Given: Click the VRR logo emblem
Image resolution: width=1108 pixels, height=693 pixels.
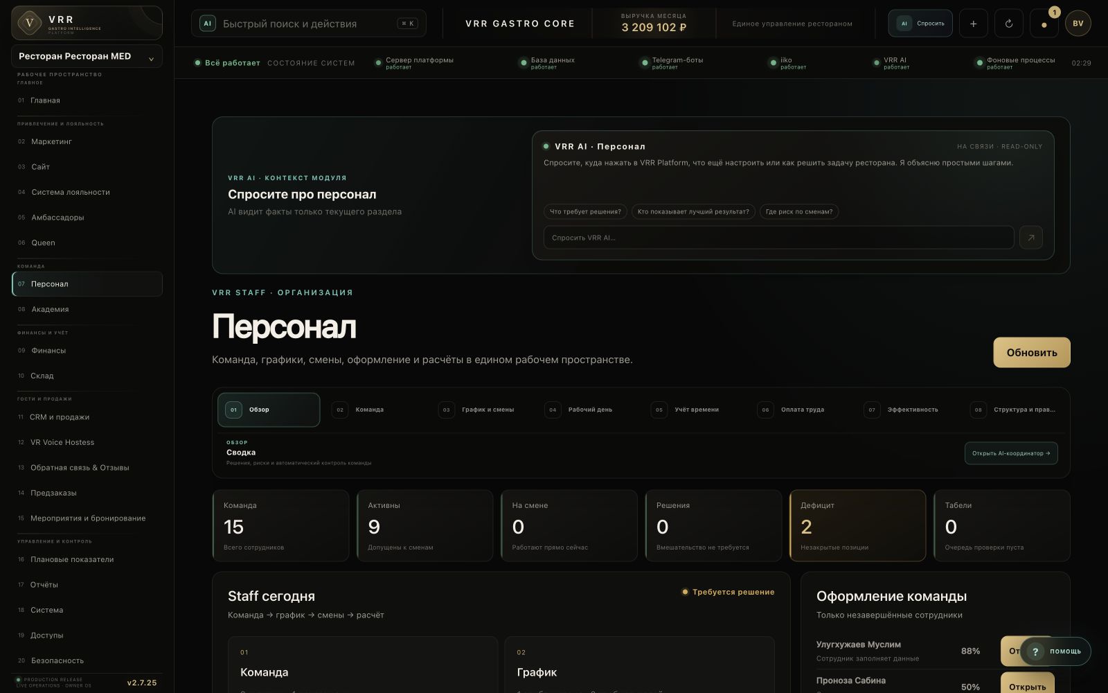Looking at the screenshot, I should 29,23.
